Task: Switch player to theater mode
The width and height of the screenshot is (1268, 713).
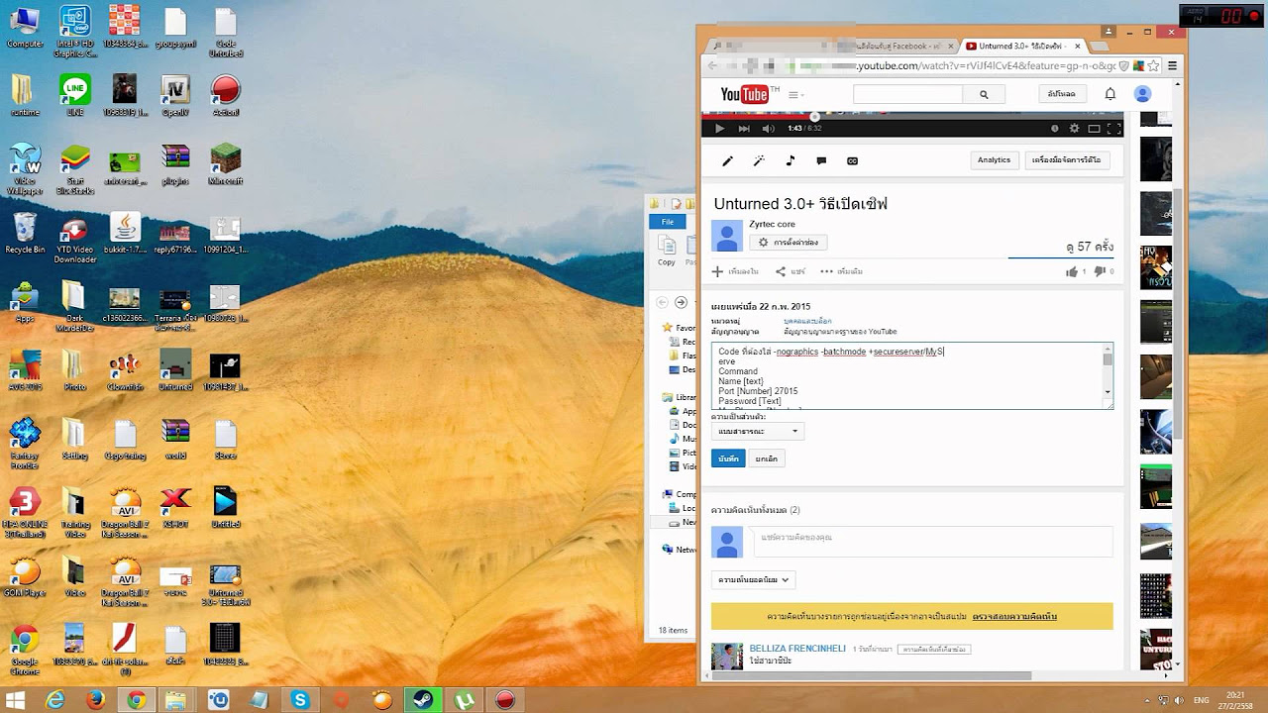Action: point(1094,128)
